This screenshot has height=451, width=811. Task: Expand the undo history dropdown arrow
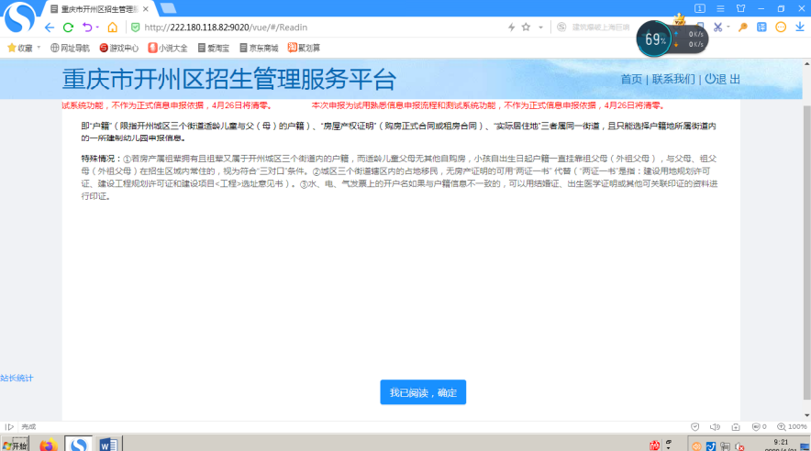click(97, 27)
